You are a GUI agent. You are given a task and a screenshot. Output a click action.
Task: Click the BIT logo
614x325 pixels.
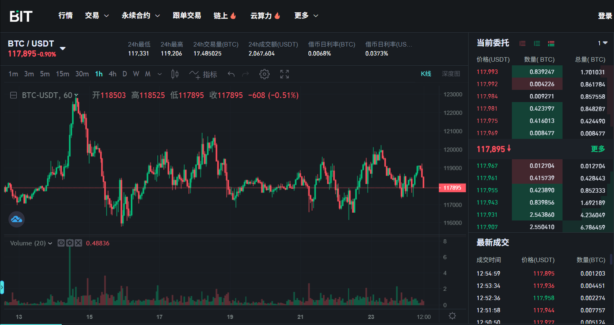click(x=21, y=16)
